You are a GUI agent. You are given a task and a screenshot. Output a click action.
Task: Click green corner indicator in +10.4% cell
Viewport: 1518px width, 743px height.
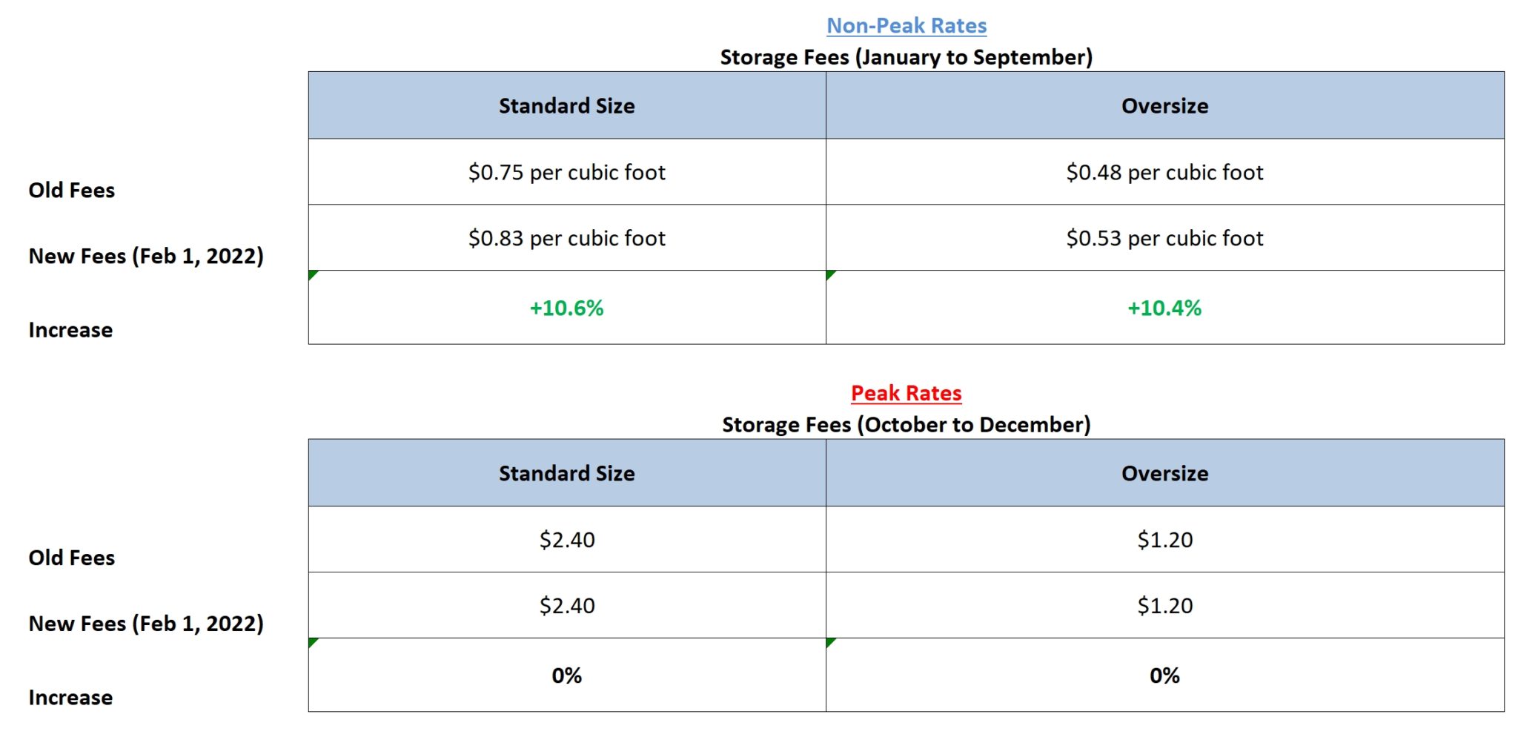(x=830, y=275)
